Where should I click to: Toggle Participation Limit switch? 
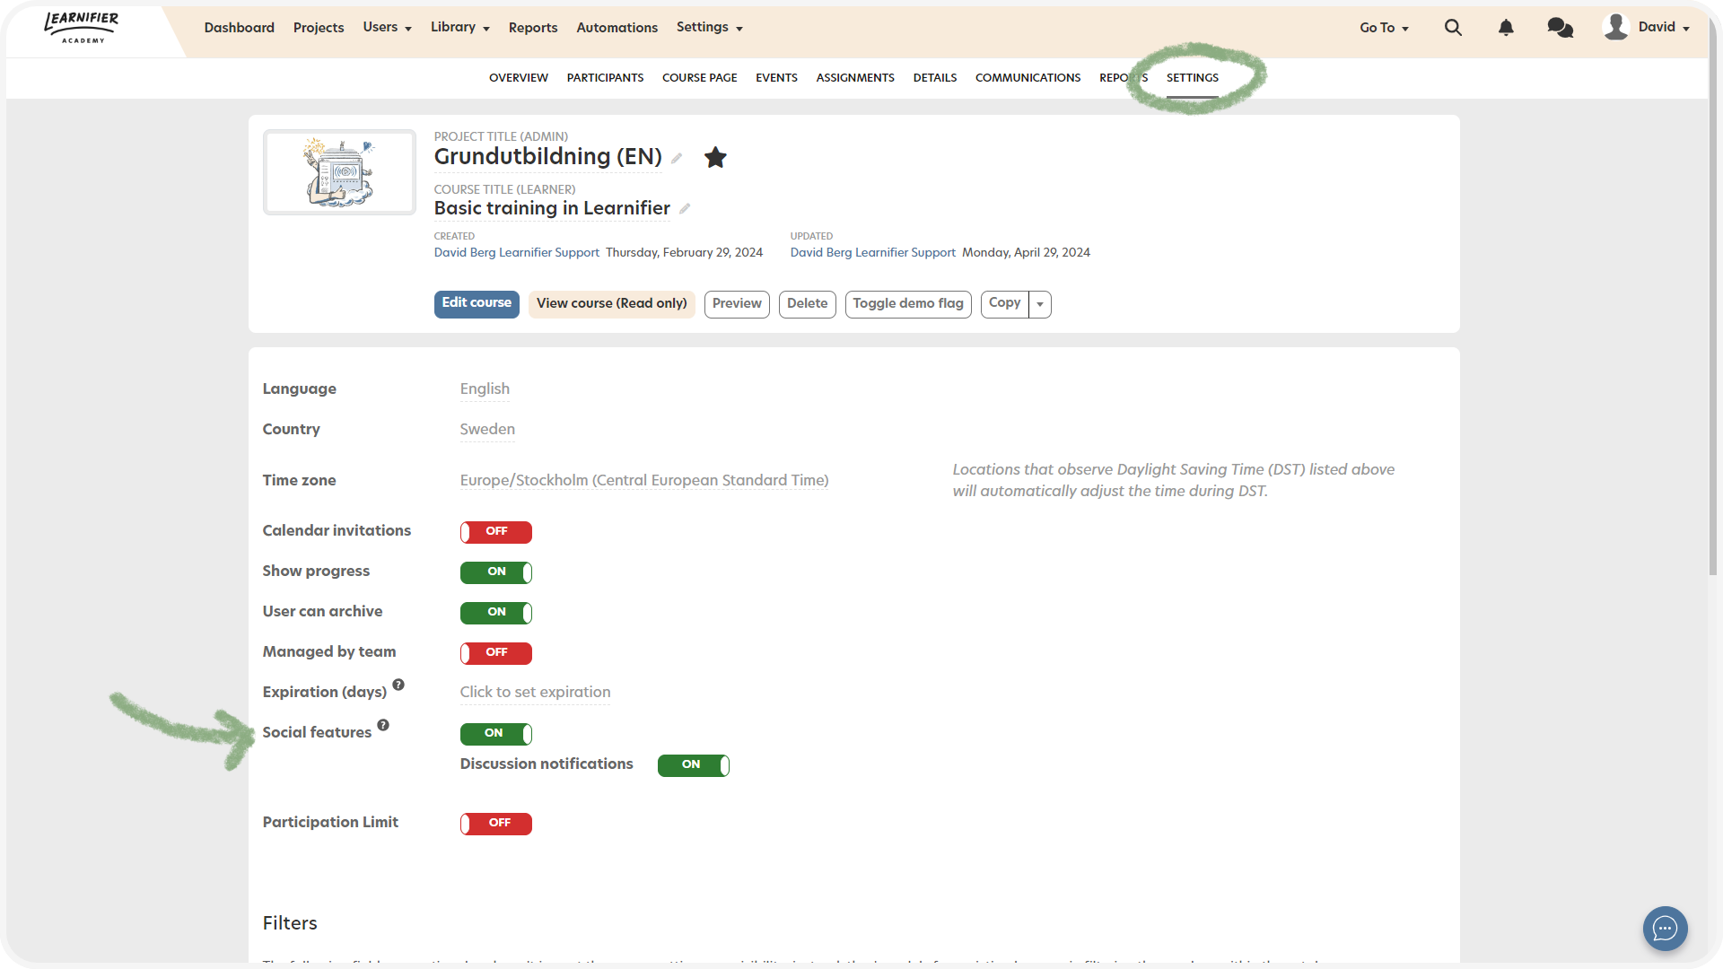click(496, 824)
